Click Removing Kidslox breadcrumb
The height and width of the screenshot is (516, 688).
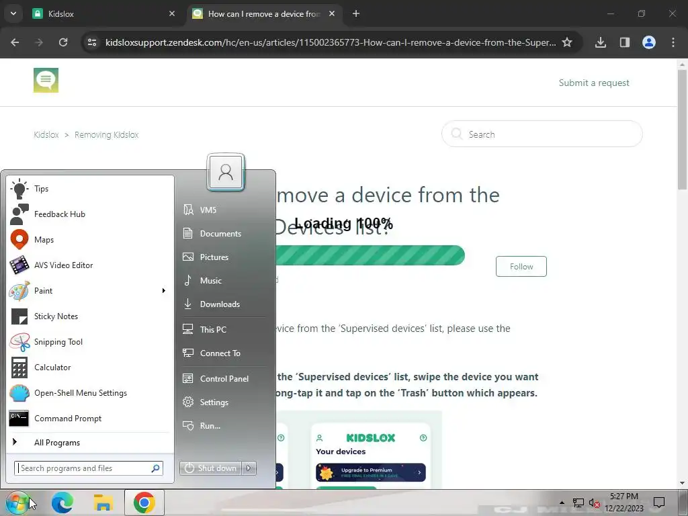107,134
